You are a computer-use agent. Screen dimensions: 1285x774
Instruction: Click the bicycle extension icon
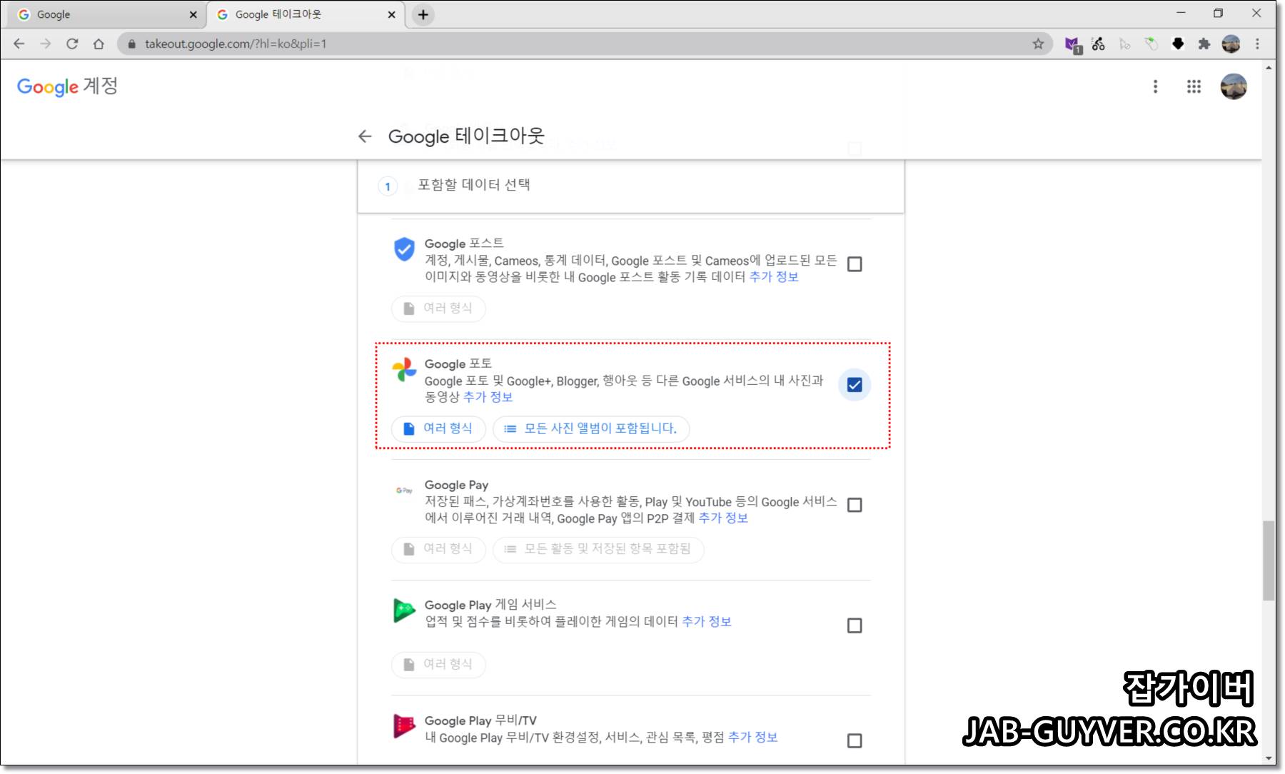tap(1099, 44)
